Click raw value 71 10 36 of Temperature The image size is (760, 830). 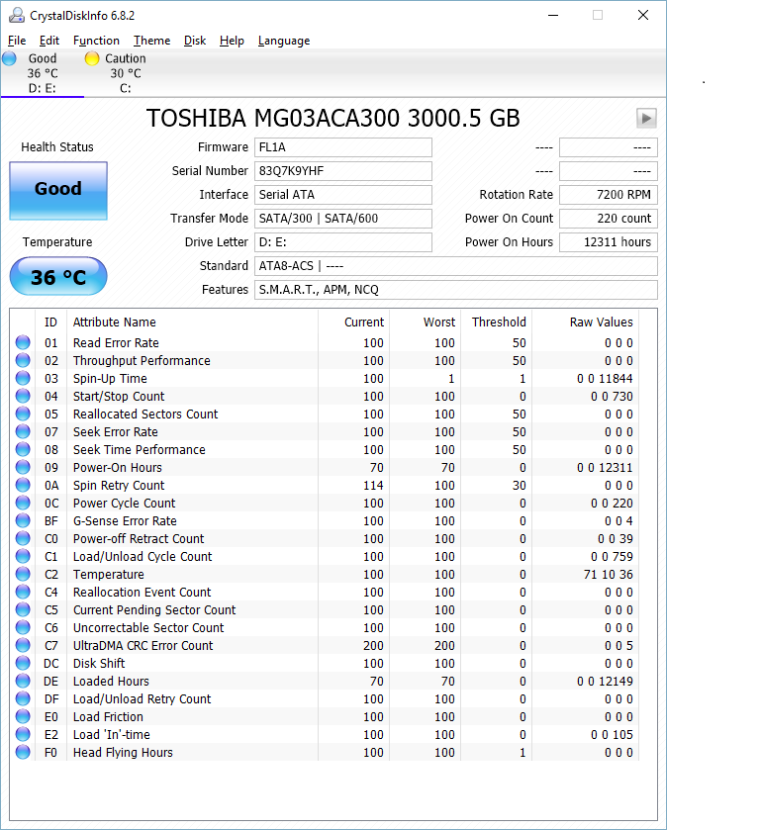[608, 575]
